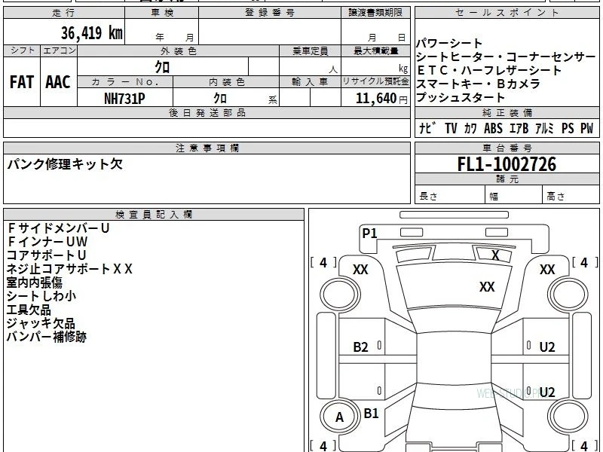Select the スマートキー・Bカメラ line
Screen dimensions: 603x452
[478, 84]
